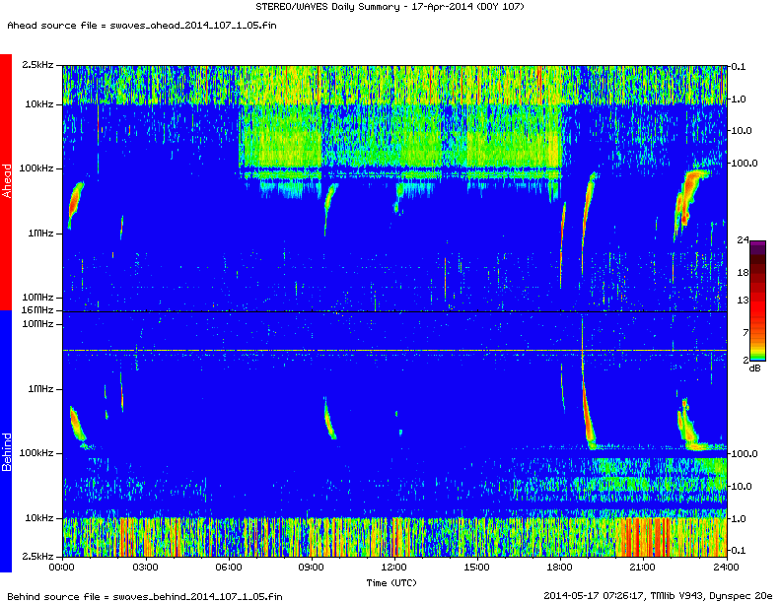Screen dimensions: 781x603
Task: Click the 10kHz label on Behind axis
Action: coord(39,518)
